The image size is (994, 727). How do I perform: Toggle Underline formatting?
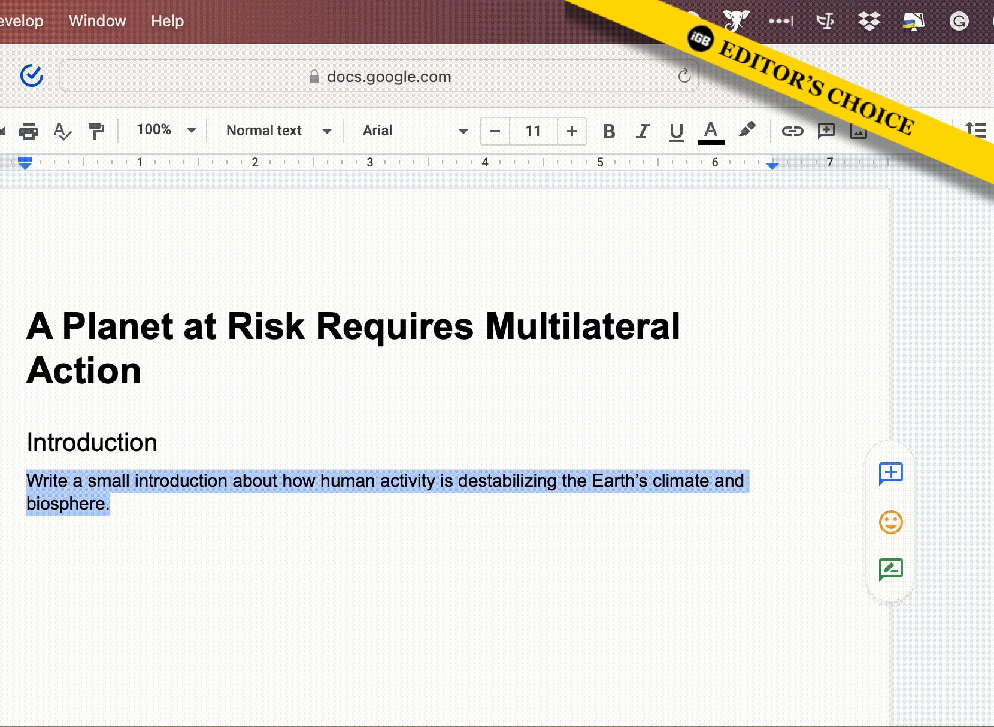click(x=677, y=131)
